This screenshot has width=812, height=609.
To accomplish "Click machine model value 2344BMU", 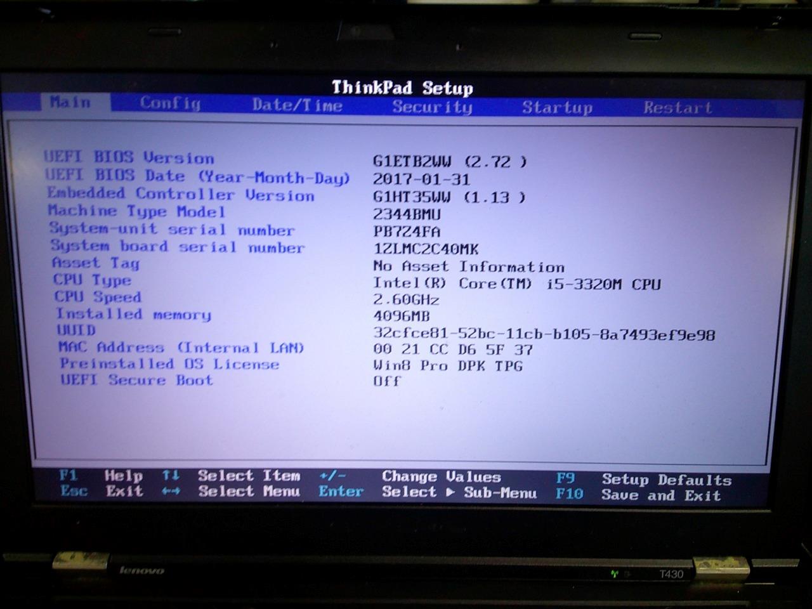I will pos(407,214).
